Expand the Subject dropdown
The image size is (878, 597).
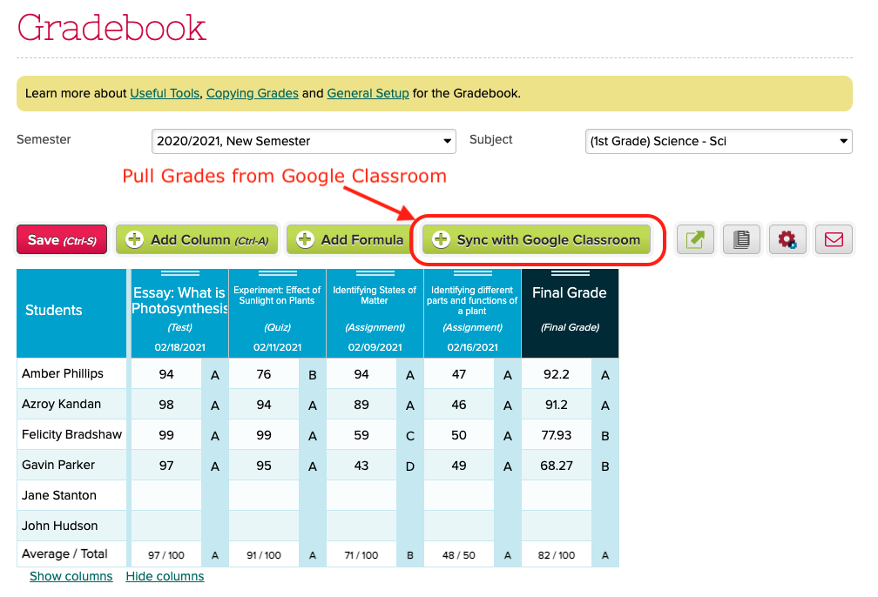click(x=719, y=141)
